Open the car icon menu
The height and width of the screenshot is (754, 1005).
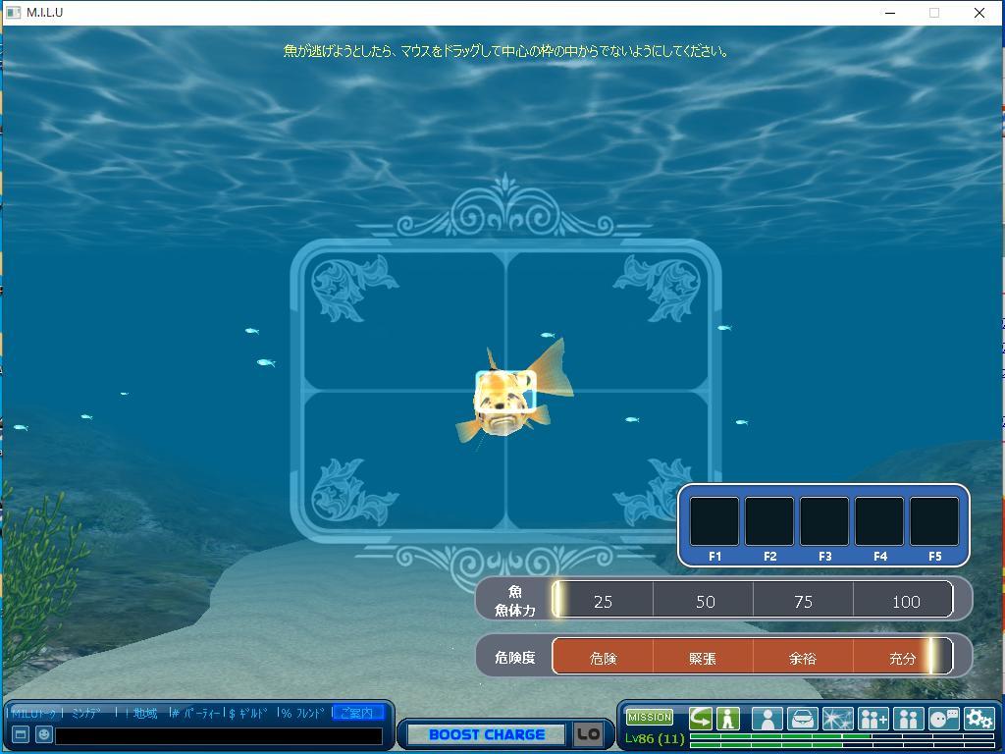coord(803,720)
